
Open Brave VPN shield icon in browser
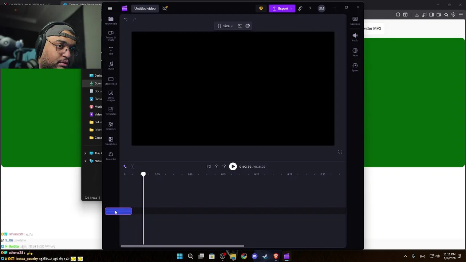[x=453, y=15]
